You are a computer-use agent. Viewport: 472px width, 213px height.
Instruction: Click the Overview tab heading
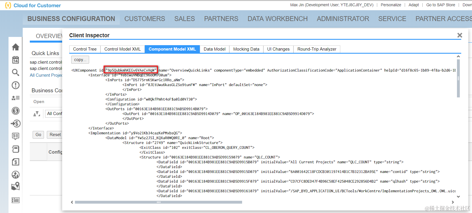[49, 36]
